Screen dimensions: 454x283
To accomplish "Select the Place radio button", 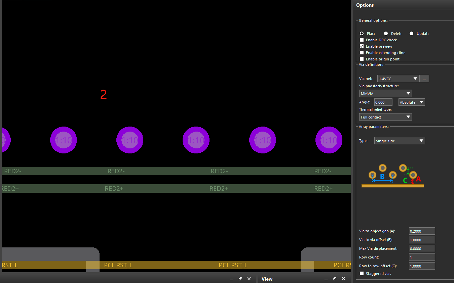I will (362, 34).
